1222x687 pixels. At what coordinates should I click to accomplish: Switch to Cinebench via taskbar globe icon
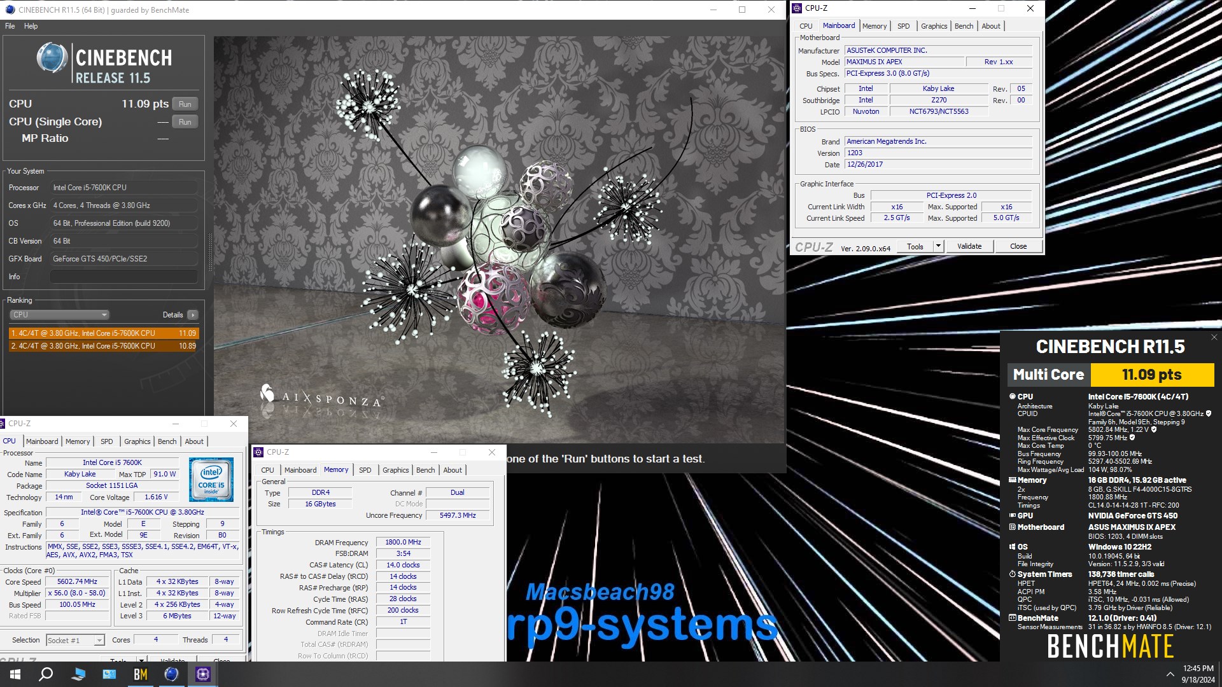pyautogui.click(x=171, y=674)
